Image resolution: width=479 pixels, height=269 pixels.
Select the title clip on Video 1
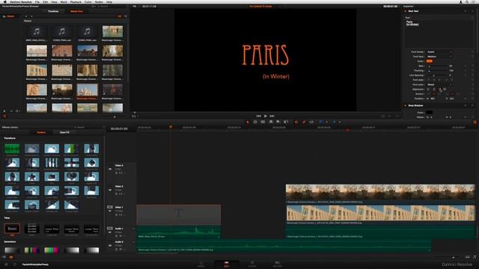click(179, 214)
